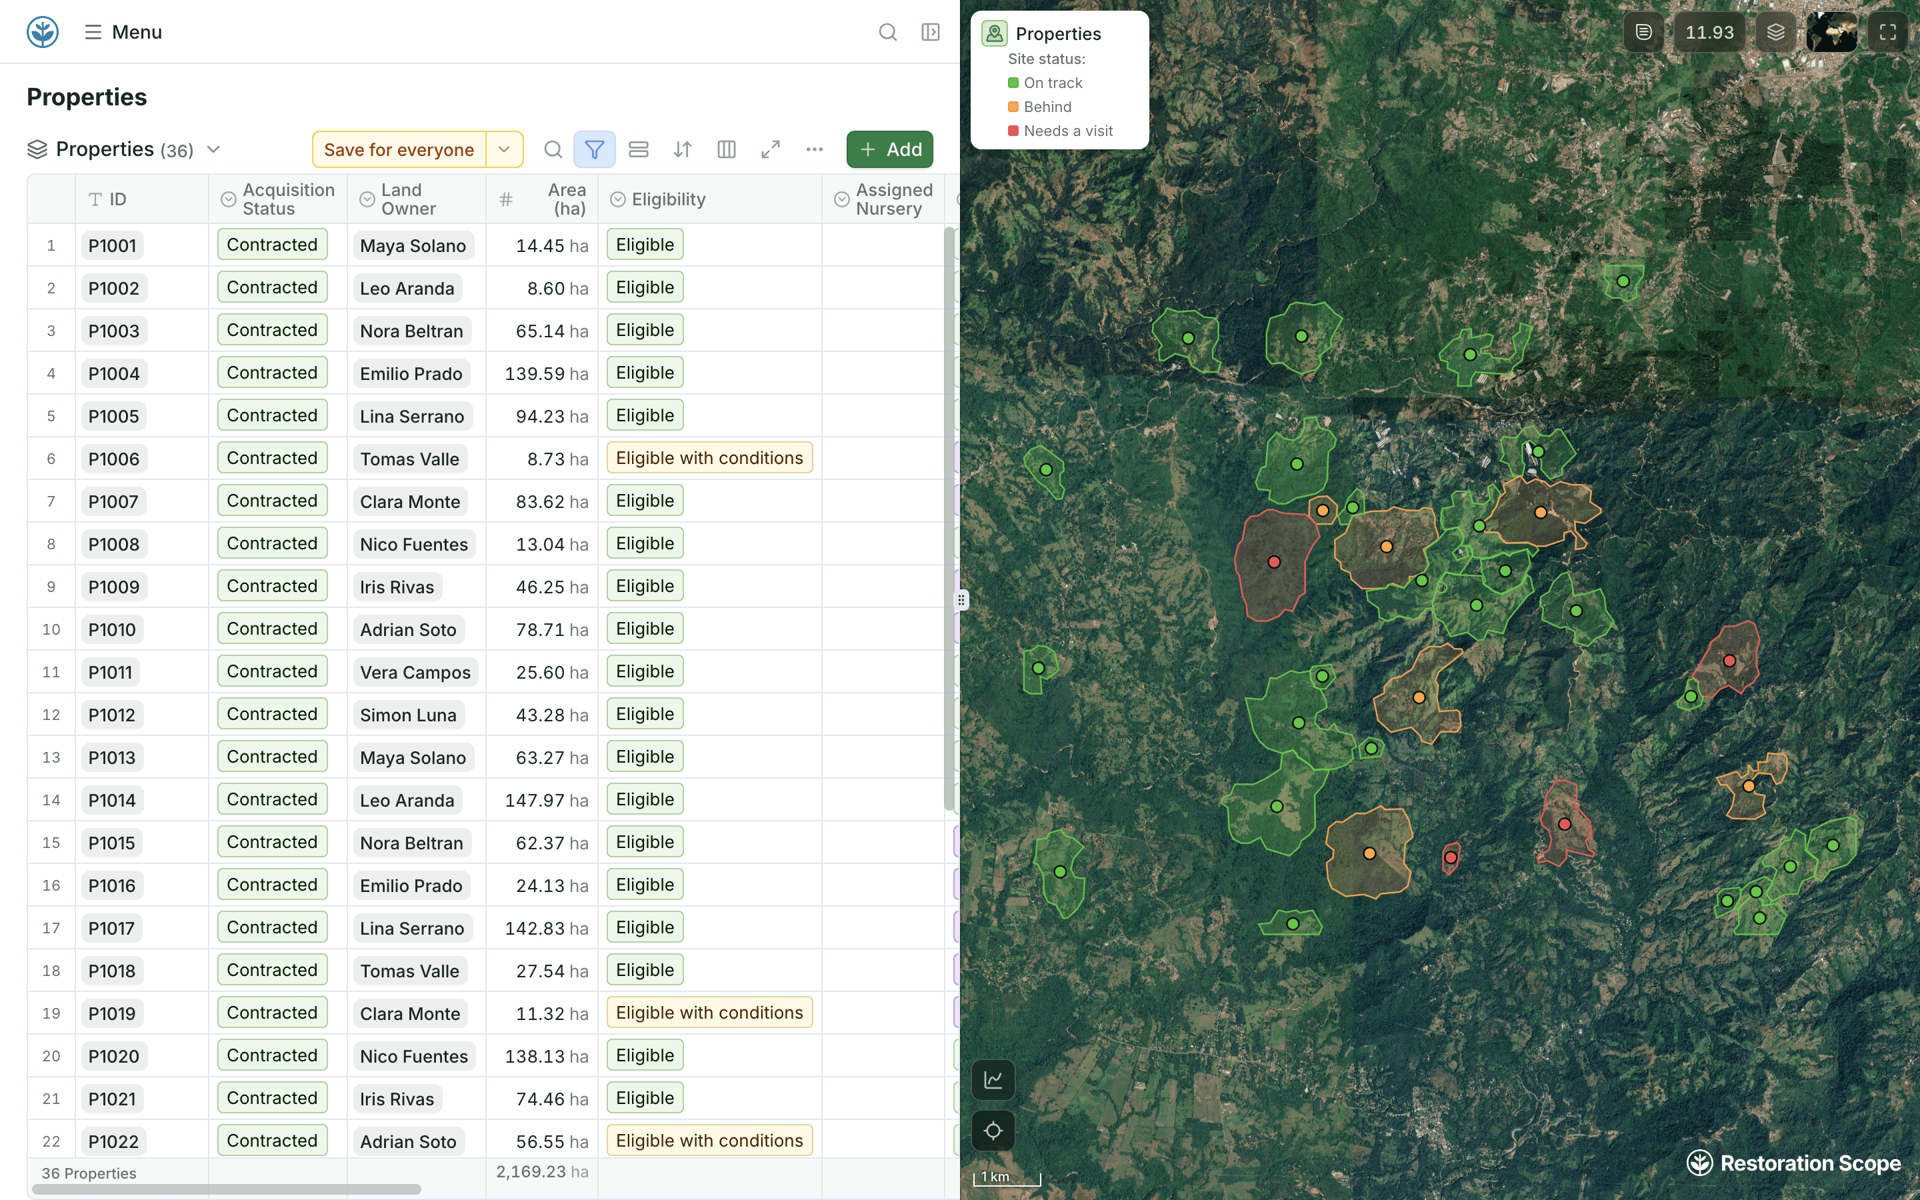1920x1200 pixels.
Task: Click the Contracted status on row P1020
Action: [x=272, y=1055]
